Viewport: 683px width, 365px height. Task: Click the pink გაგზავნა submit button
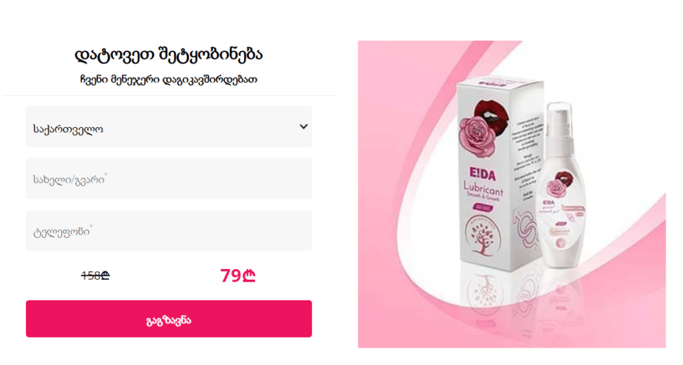[169, 319]
